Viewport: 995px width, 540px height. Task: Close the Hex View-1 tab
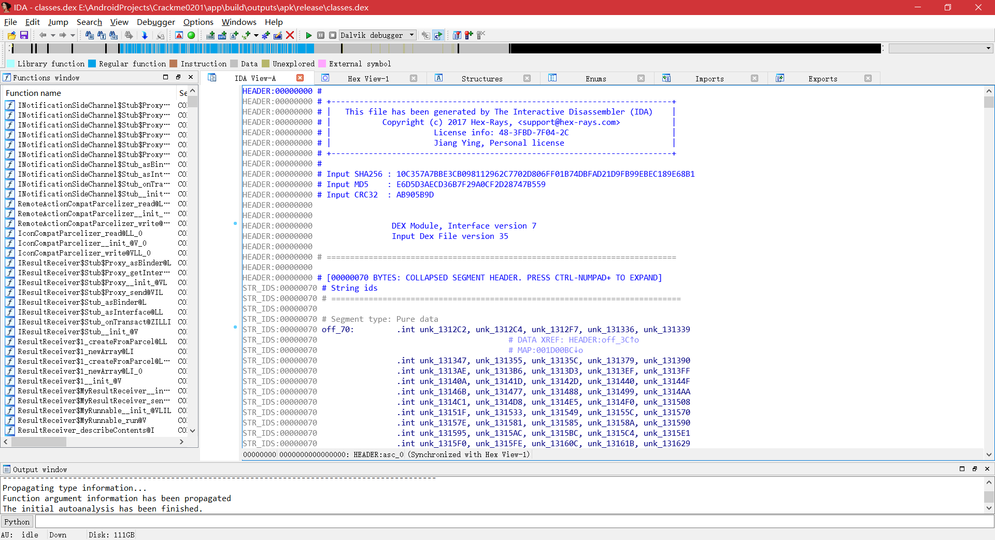(x=414, y=78)
